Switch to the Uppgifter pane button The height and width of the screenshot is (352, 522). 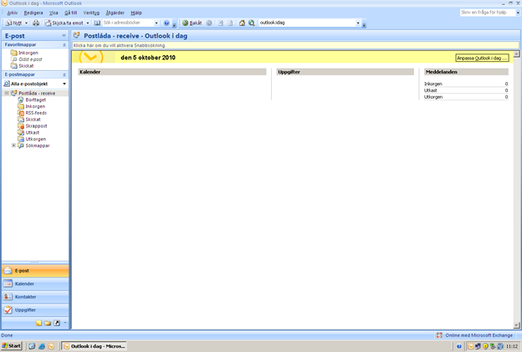click(35, 309)
